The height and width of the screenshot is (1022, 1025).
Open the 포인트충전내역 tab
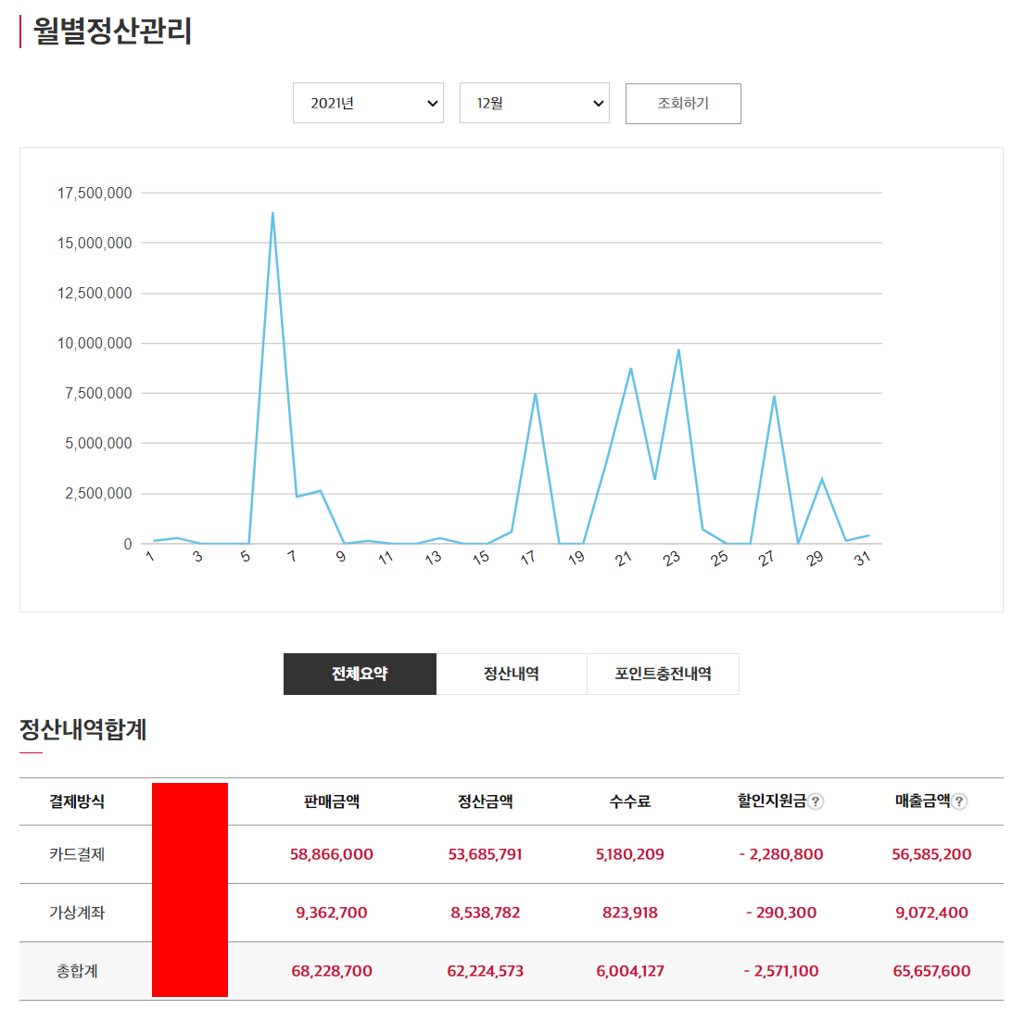pos(663,674)
